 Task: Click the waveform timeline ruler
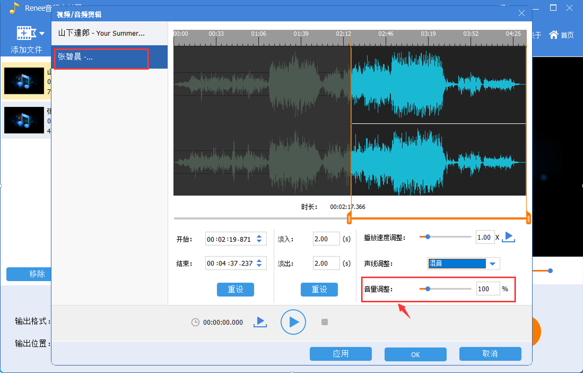[x=350, y=37]
